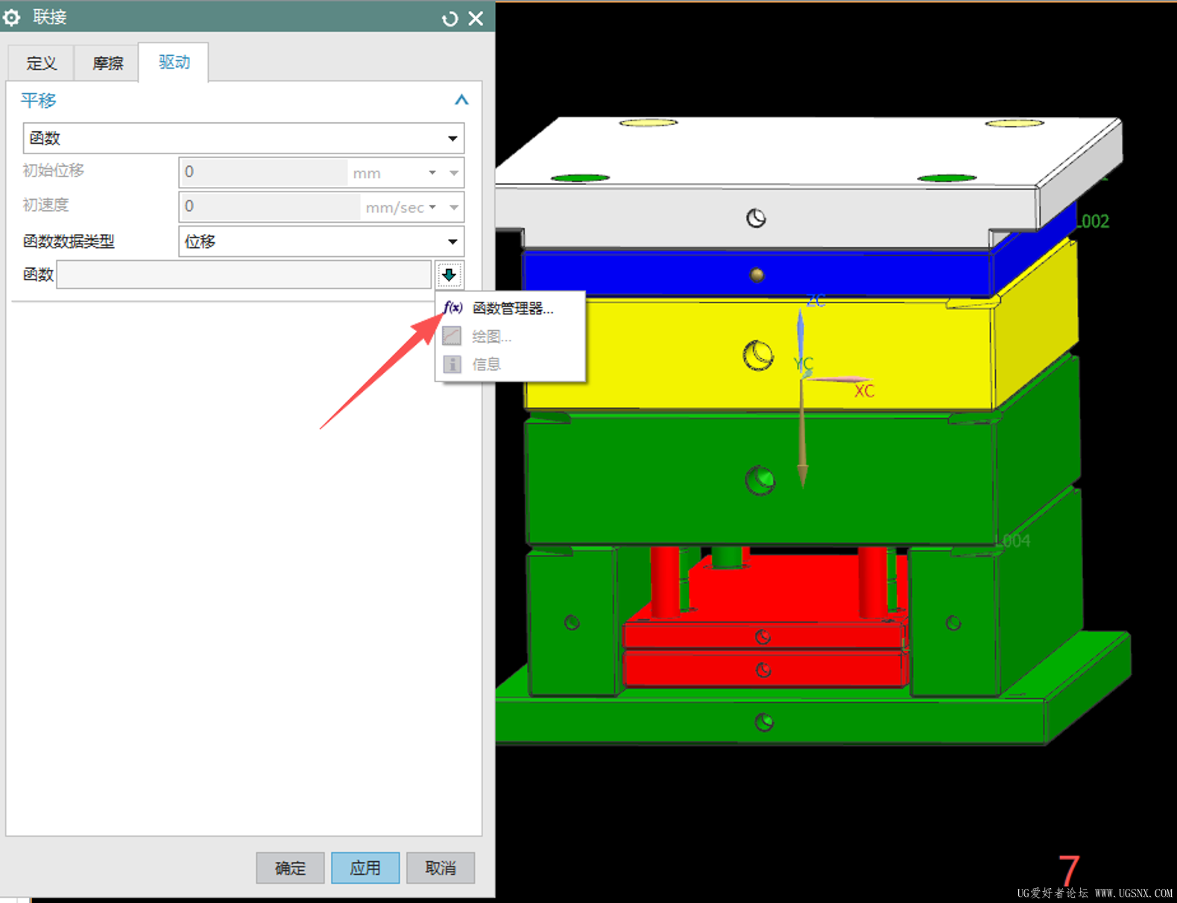Click the joint symbol on green plate
The image size is (1177, 903).
[760, 480]
